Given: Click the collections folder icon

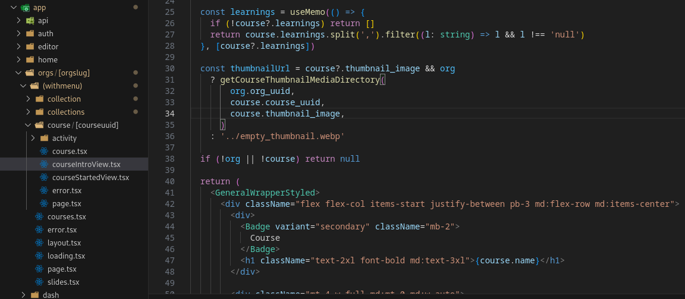Looking at the screenshot, I should point(40,112).
